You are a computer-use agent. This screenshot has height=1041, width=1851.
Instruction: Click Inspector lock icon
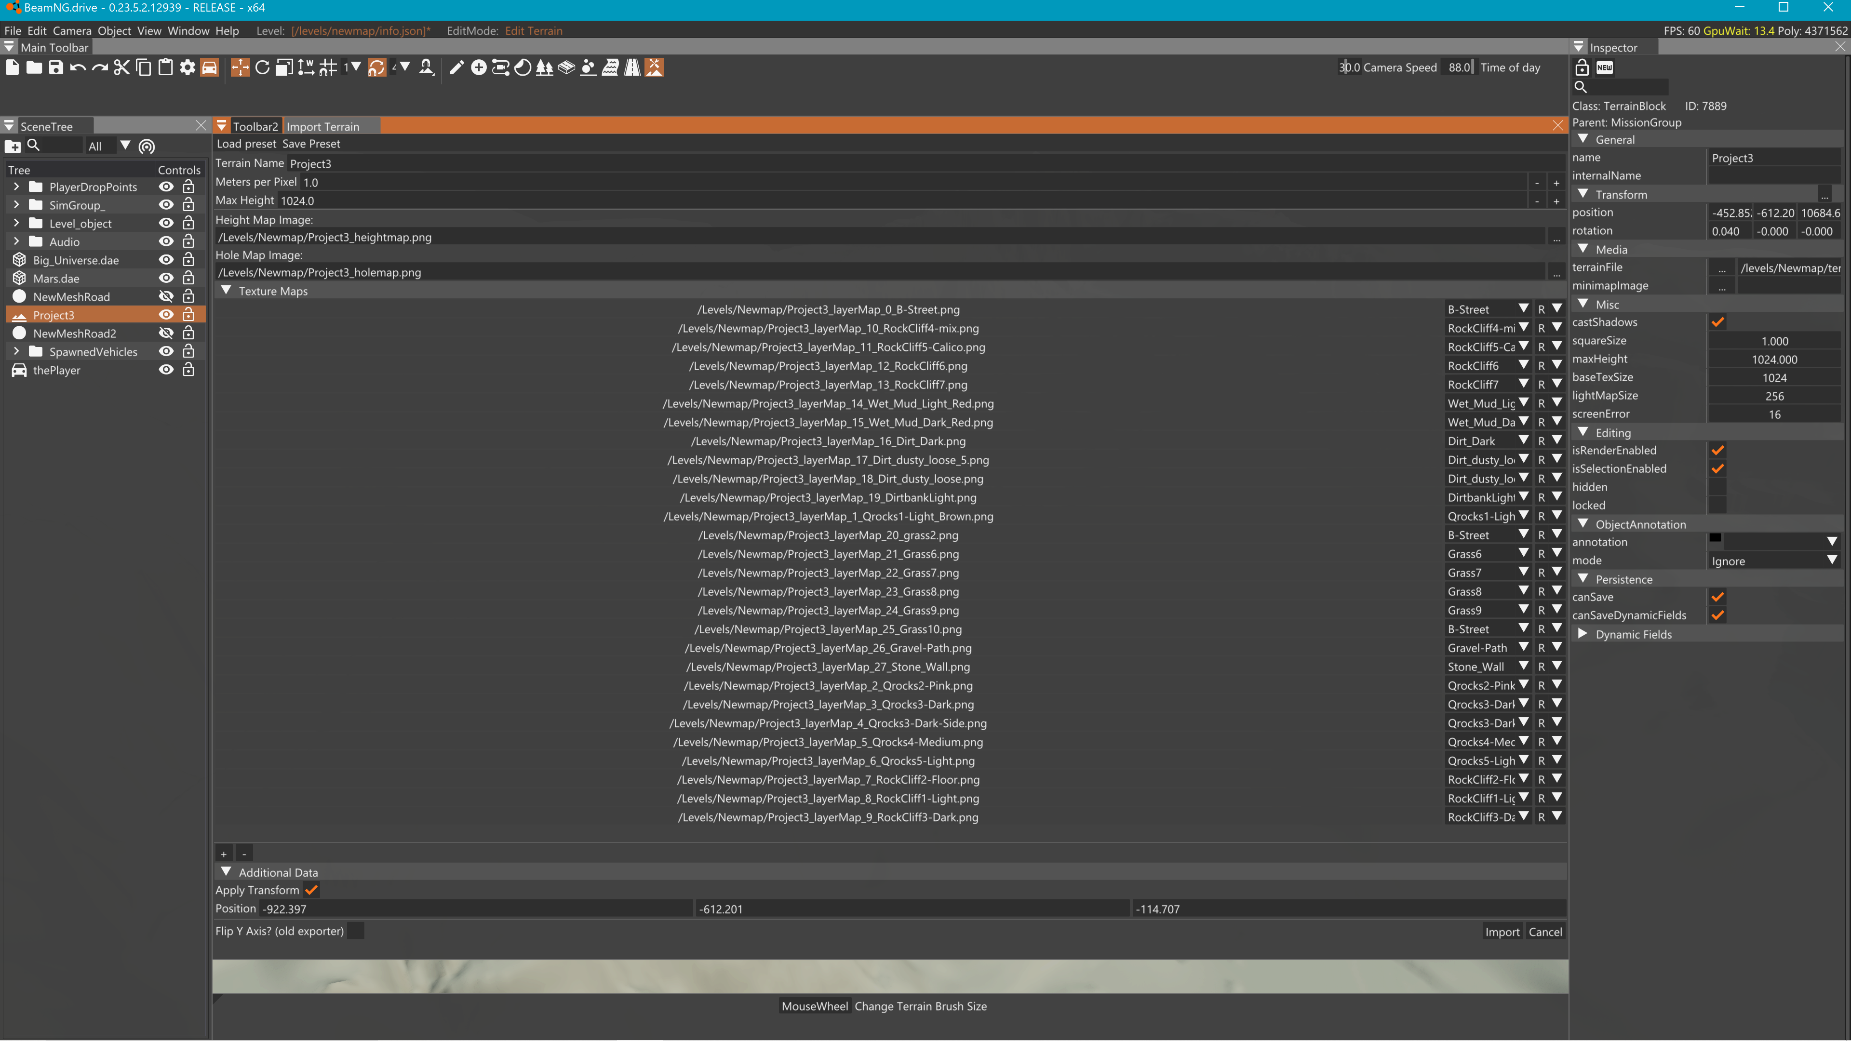(x=1582, y=67)
